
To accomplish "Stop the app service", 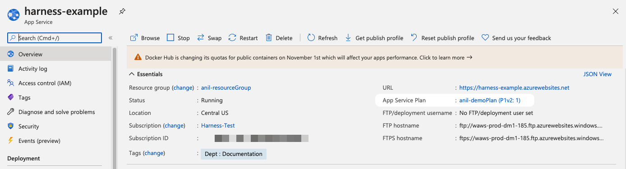I will point(178,38).
